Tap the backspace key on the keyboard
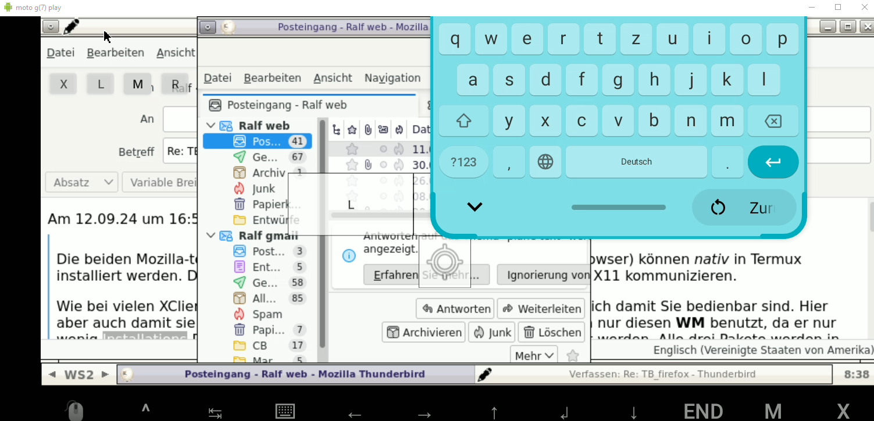 (x=773, y=121)
